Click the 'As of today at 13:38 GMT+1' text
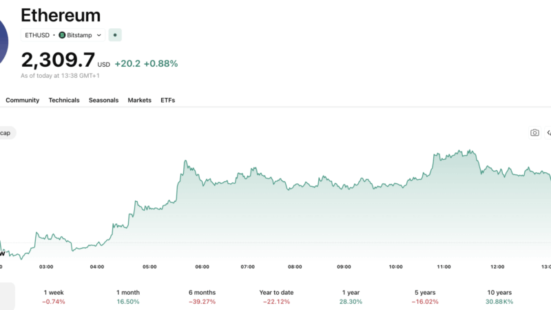 click(x=60, y=76)
